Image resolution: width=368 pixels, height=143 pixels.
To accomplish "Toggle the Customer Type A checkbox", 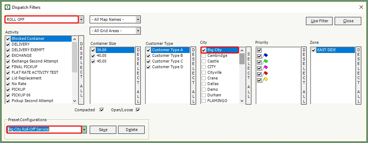I will [x=149, y=50].
